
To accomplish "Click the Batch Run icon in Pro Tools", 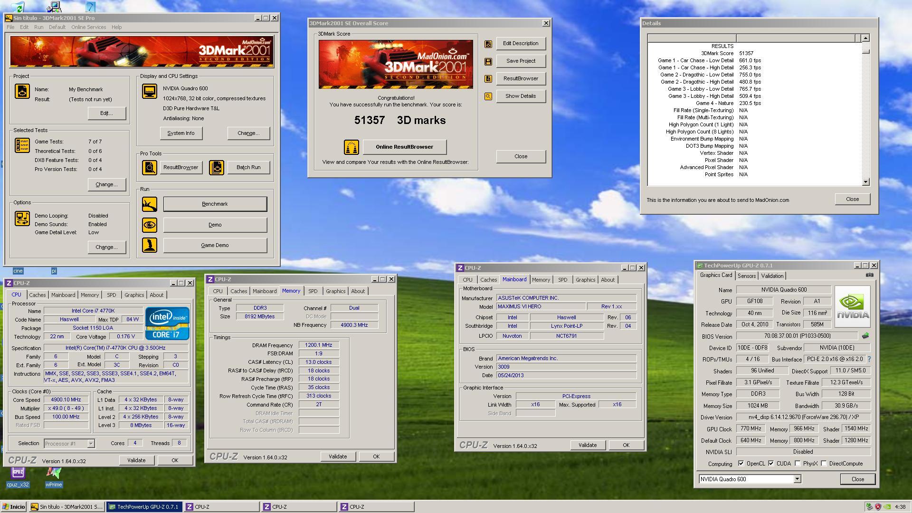I will click(217, 167).
